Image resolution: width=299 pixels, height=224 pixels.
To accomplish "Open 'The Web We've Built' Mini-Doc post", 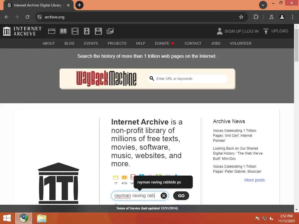I will pos(238,153).
